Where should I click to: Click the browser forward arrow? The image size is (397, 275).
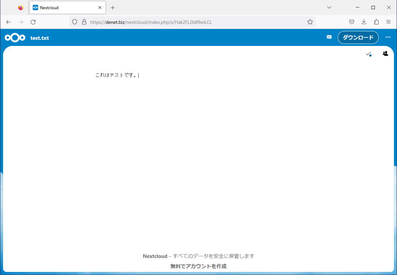tap(21, 22)
